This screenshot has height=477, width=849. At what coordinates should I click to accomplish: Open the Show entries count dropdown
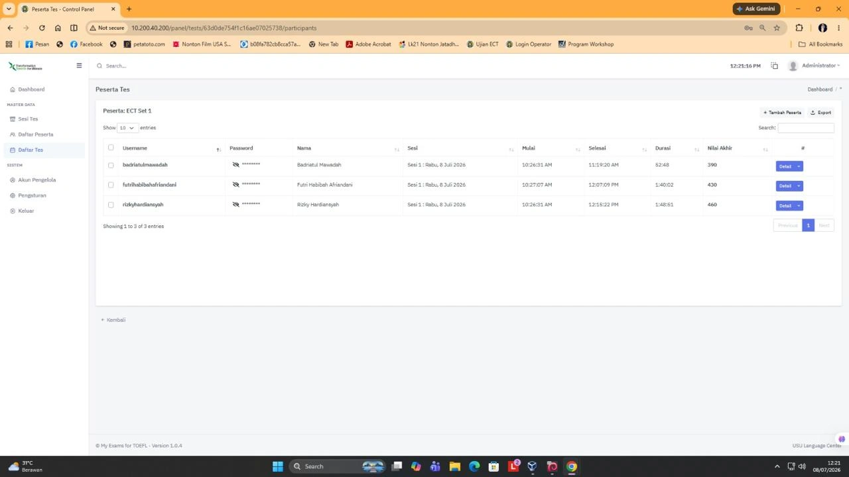pyautogui.click(x=127, y=128)
